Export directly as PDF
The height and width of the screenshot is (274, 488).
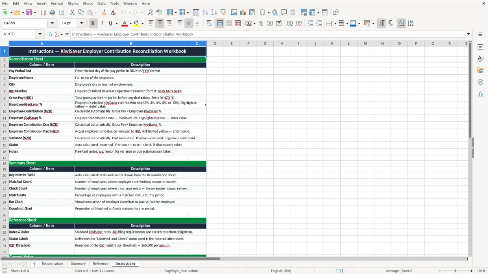pos(44,13)
